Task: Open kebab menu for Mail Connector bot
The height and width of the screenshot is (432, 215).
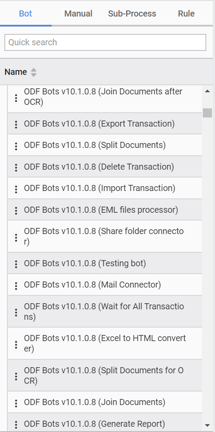Action: pyautogui.click(x=16, y=286)
